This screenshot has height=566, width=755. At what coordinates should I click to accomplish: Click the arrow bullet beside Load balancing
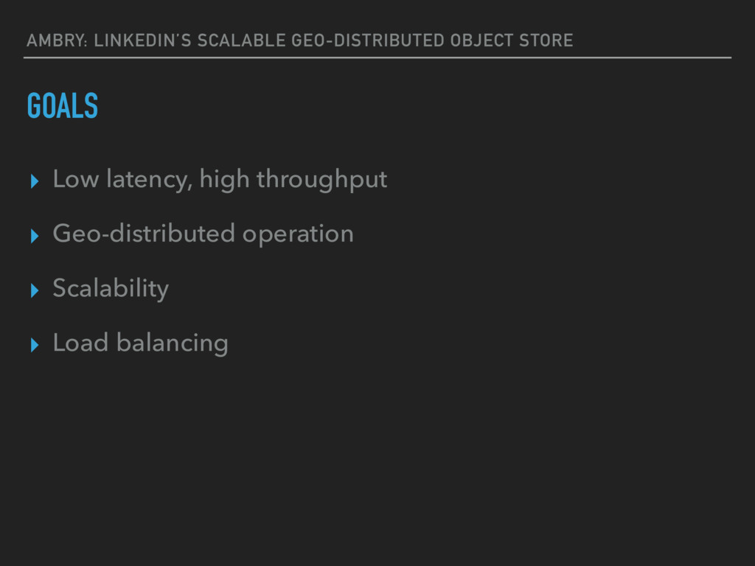34,345
